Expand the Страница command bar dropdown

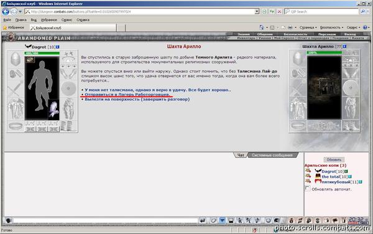tap(308, 27)
